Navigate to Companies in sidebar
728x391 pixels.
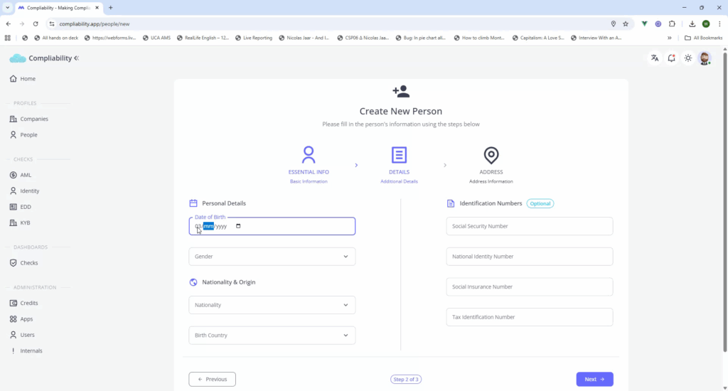point(33,119)
